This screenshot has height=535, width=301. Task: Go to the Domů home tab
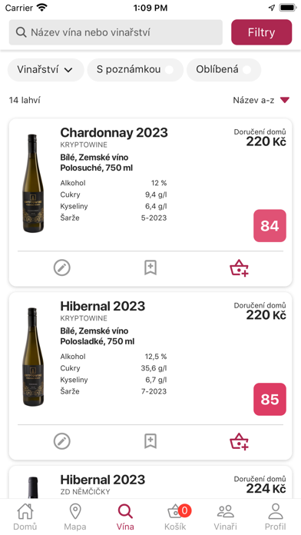click(x=25, y=517)
